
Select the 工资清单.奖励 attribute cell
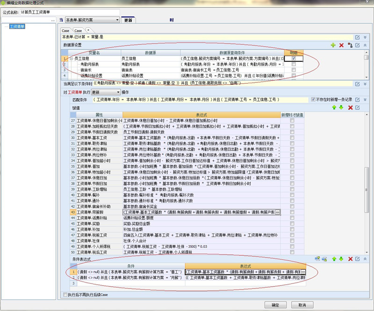(x=99, y=224)
